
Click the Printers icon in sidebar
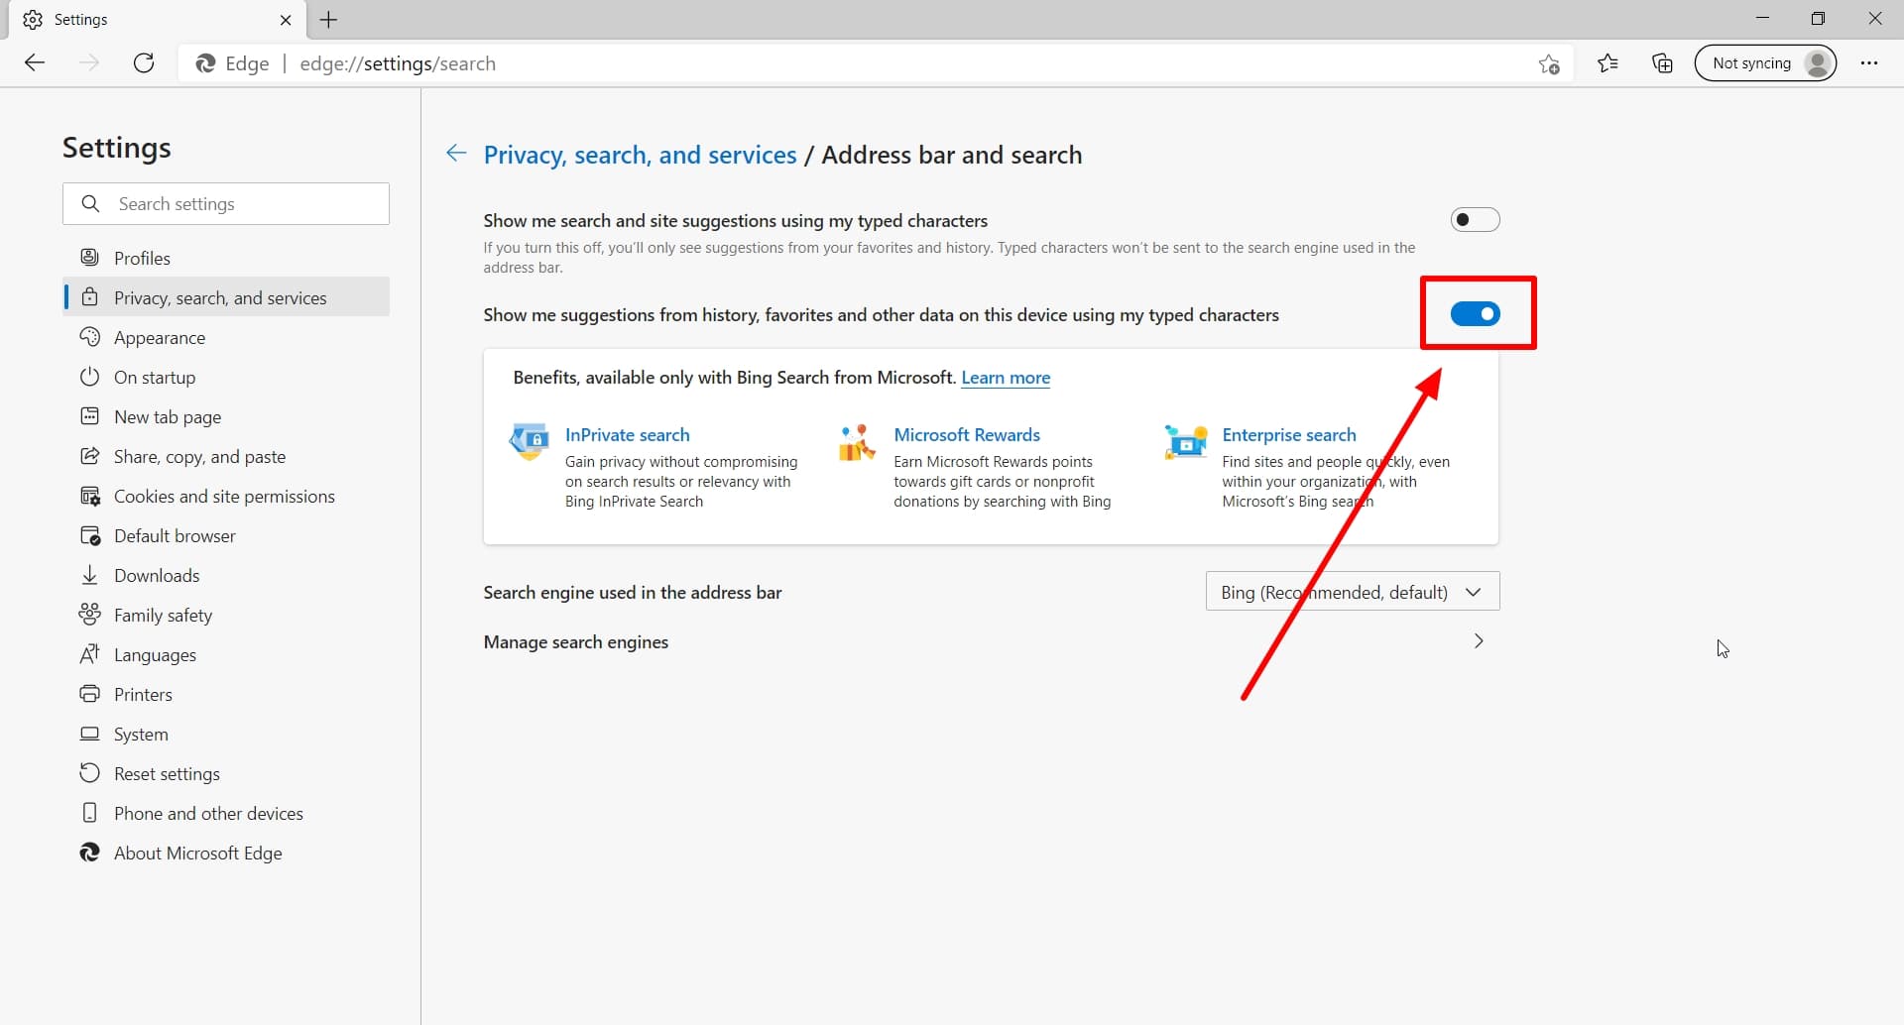90,694
